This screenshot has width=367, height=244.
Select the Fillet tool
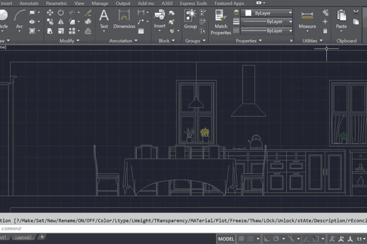tap(72, 22)
